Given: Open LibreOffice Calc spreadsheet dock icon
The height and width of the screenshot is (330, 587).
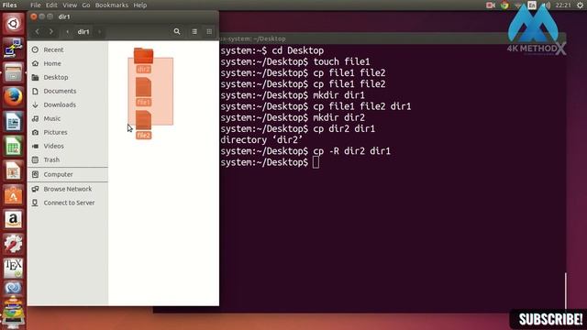Looking at the screenshot, I should pos(13,147).
